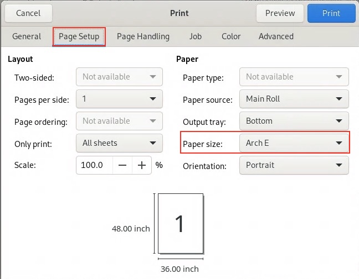Change the Orientation Portrait dropdown
359x279 pixels.
coord(294,165)
